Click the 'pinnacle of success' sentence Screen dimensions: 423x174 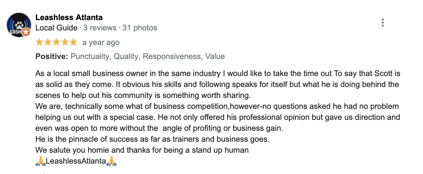click(153, 139)
